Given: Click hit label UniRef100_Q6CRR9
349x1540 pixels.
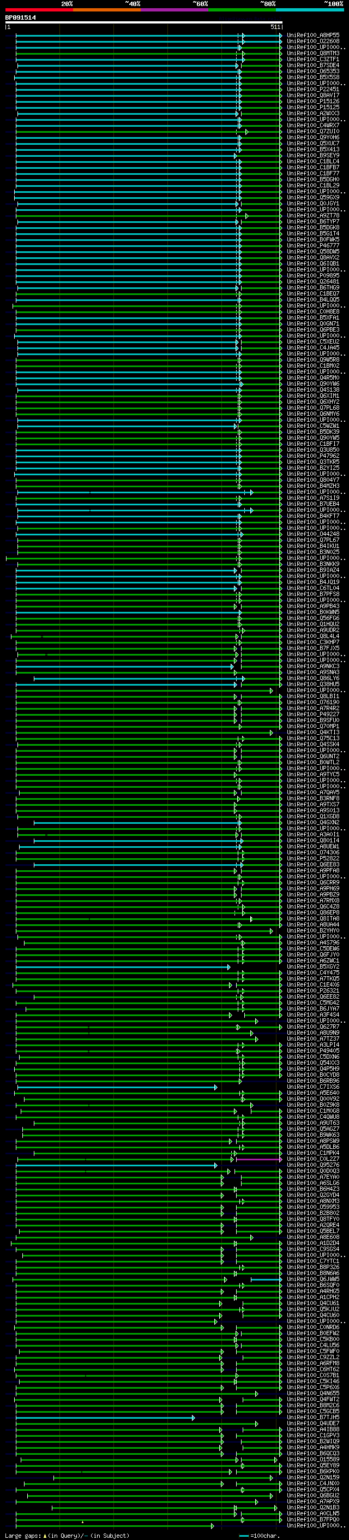Looking at the screenshot, I should click(x=313, y=883).
